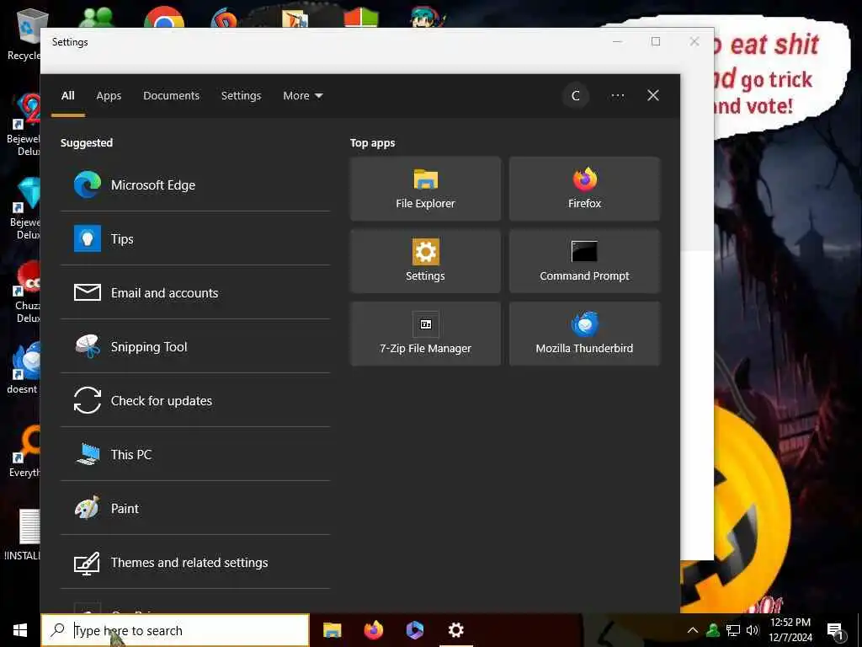Open Themes and related settings
Viewport: 862px width, 647px height.
click(195, 562)
